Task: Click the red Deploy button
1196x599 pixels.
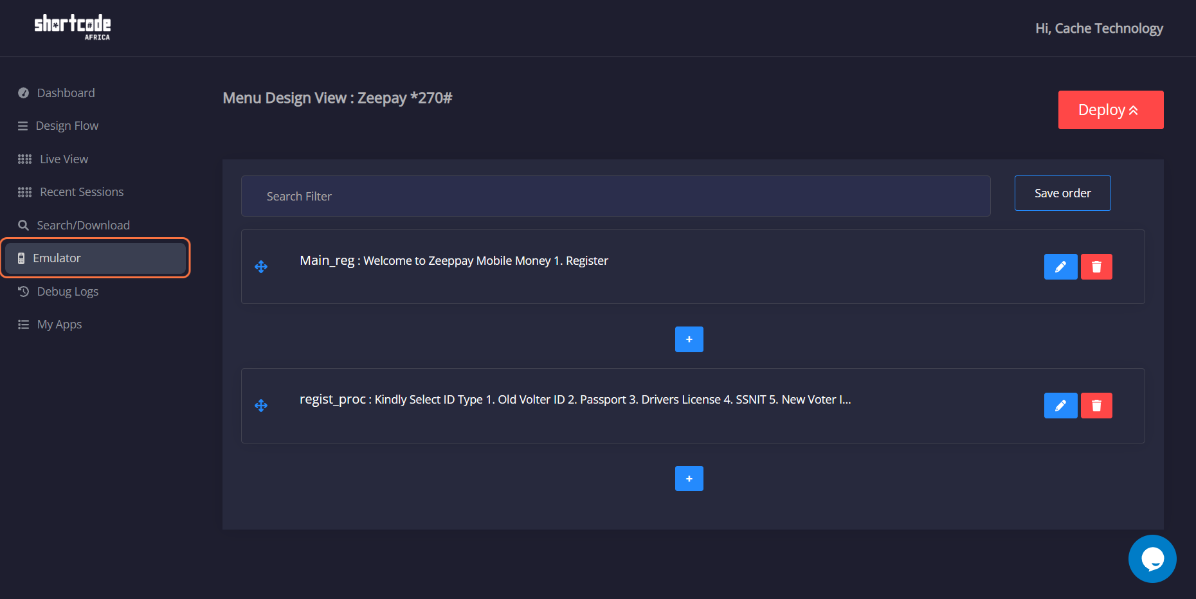Action: pos(1110,110)
